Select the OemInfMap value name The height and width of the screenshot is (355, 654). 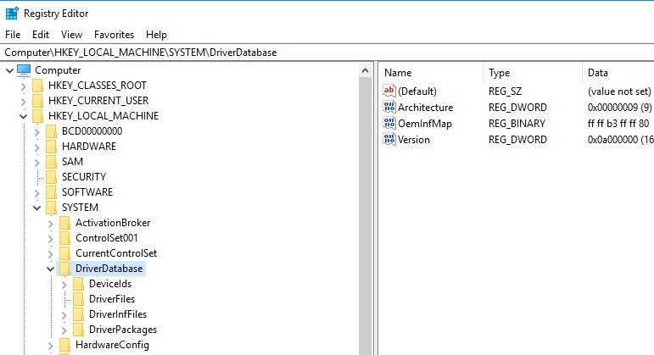point(425,124)
